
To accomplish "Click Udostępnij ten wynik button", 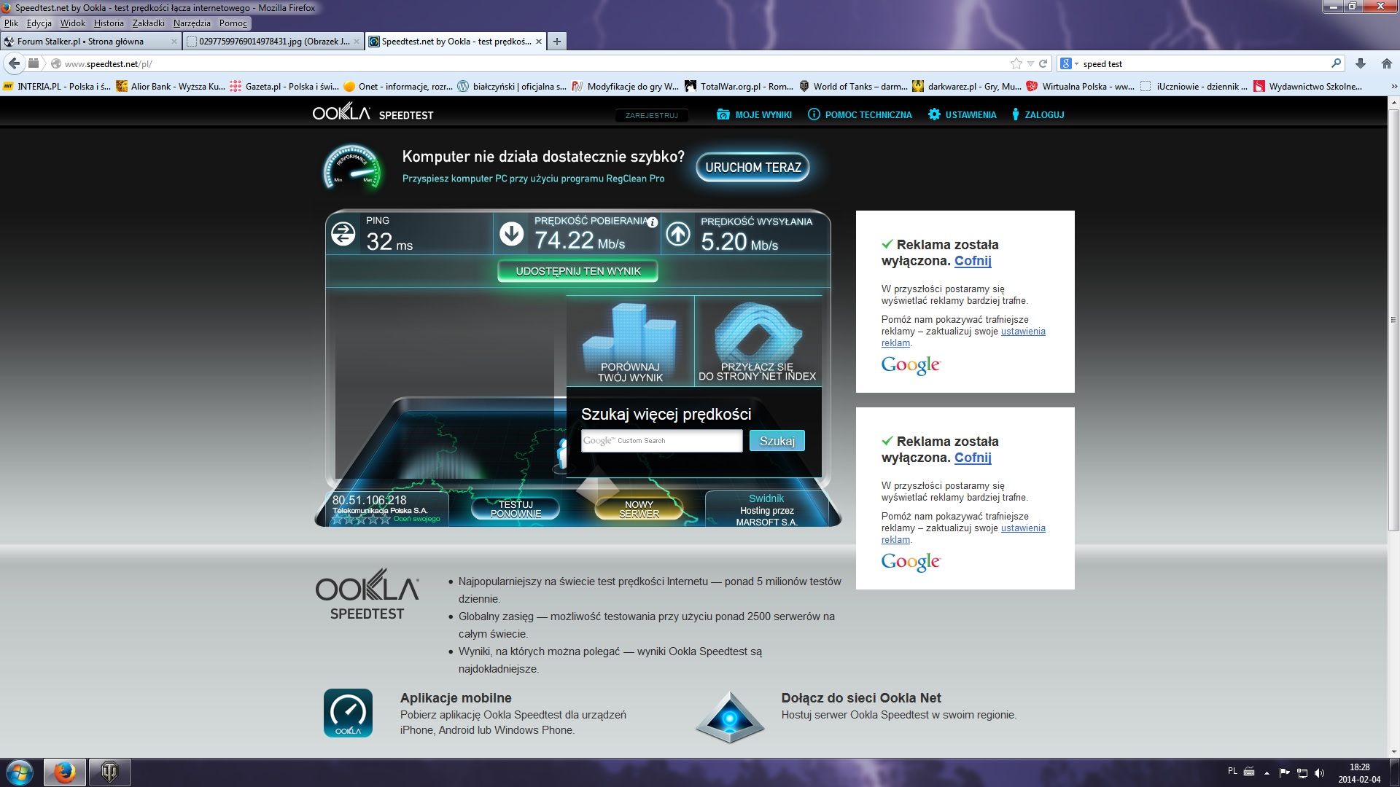I will [578, 271].
